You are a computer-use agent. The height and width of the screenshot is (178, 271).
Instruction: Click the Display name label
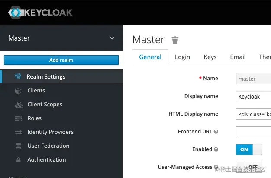tap(201, 96)
